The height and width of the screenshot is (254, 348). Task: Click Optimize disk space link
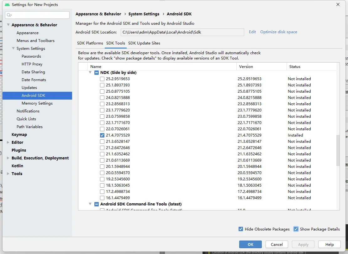point(278,32)
